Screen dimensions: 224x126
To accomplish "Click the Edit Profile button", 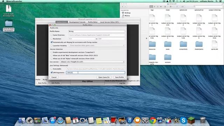I will click(56, 83).
